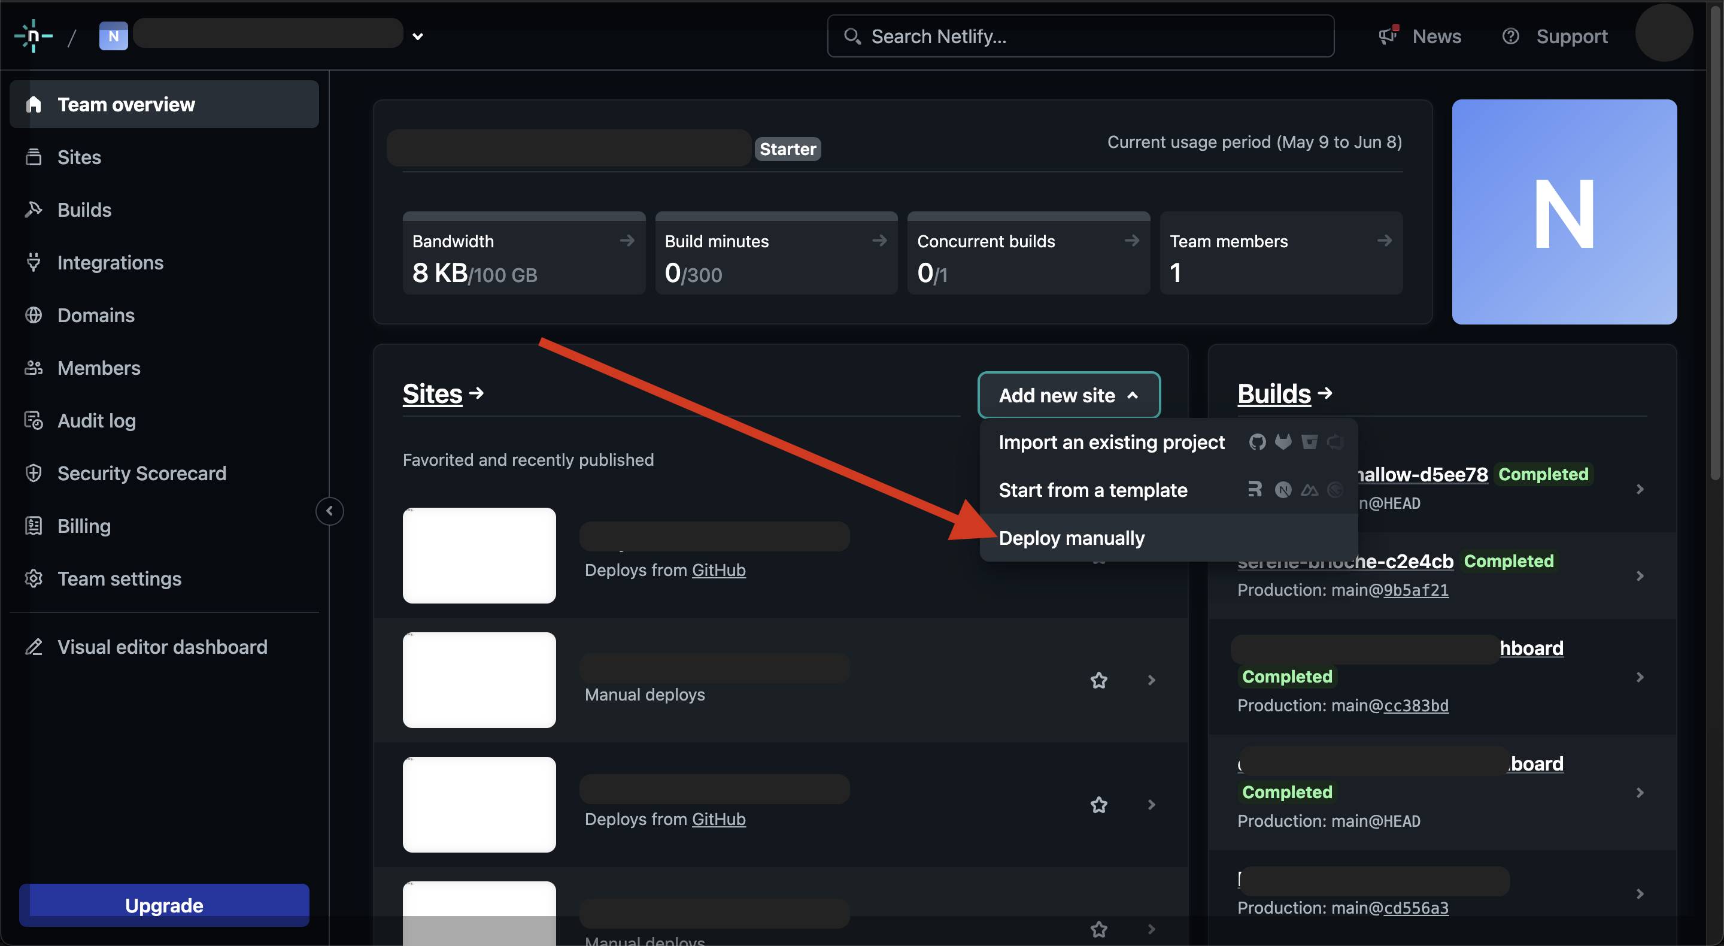Image resolution: width=1724 pixels, height=946 pixels.
Task: Click GitHub link on first site row
Action: click(718, 570)
